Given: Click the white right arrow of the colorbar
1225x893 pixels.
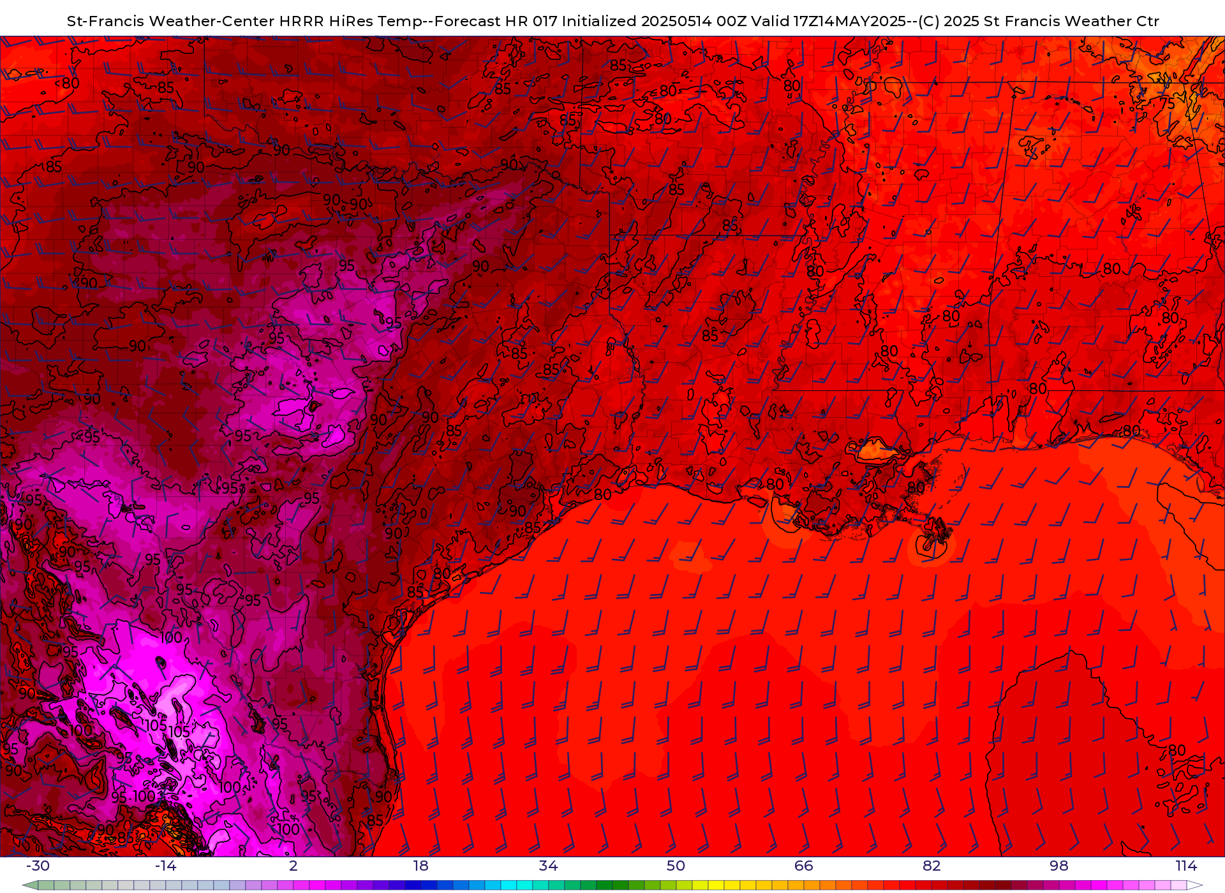Looking at the screenshot, I should tap(1194, 885).
